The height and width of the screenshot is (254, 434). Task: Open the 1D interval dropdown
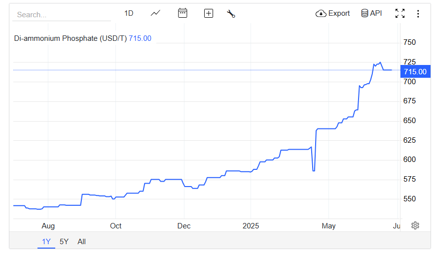pyautogui.click(x=129, y=13)
